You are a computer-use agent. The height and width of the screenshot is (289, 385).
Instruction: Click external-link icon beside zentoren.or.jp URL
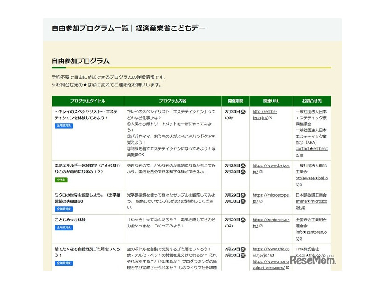click(261, 226)
